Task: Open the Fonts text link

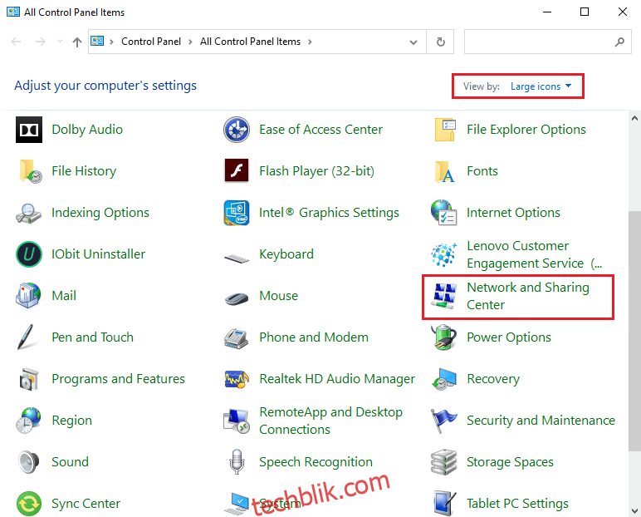Action: (x=482, y=170)
